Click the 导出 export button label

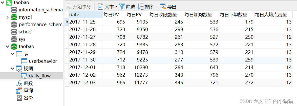[172, 7]
